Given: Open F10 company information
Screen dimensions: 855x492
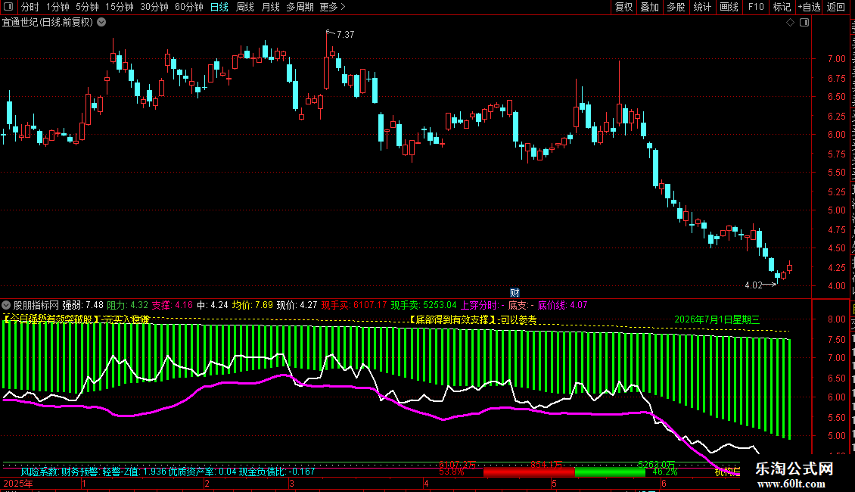Looking at the screenshot, I should 756,7.
